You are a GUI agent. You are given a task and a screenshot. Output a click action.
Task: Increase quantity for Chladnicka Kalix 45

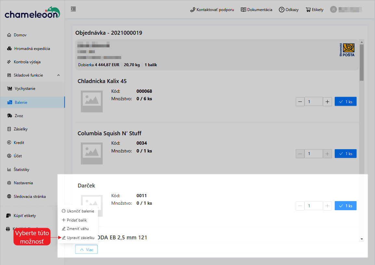click(327, 102)
